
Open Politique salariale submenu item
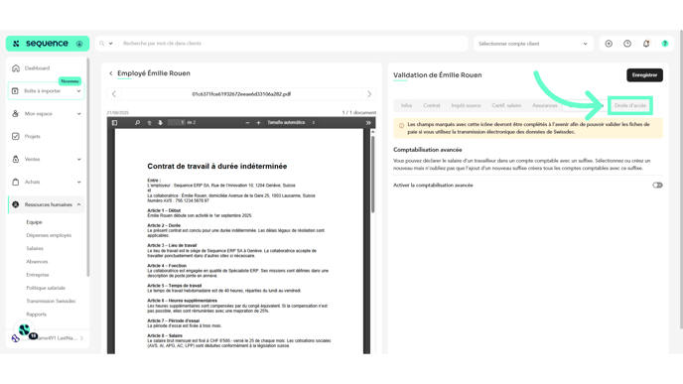click(46, 288)
